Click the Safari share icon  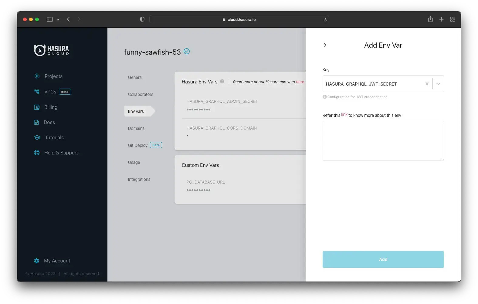[430, 19]
